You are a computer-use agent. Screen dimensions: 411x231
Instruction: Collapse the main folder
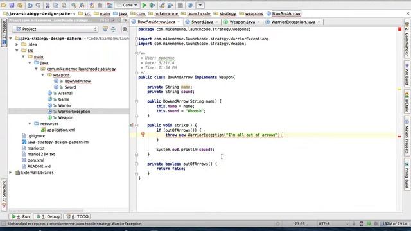click(x=23, y=56)
